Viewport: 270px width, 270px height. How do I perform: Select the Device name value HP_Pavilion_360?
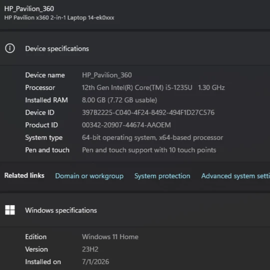click(x=107, y=75)
